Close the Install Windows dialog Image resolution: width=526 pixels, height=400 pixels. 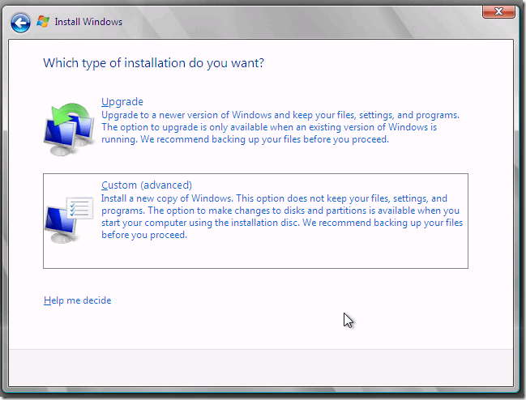coord(498,12)
